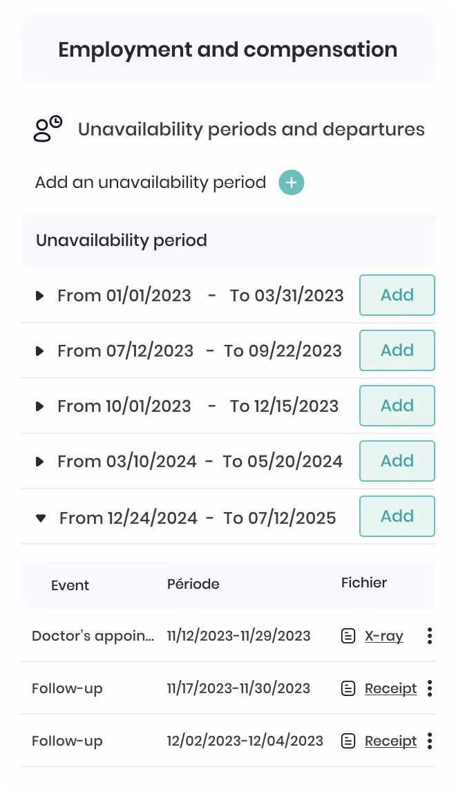Open the three-dot menu on the 11/17/2023 Follow-up row
Viewport: 456px width, 792px height.
coord(429,688)
